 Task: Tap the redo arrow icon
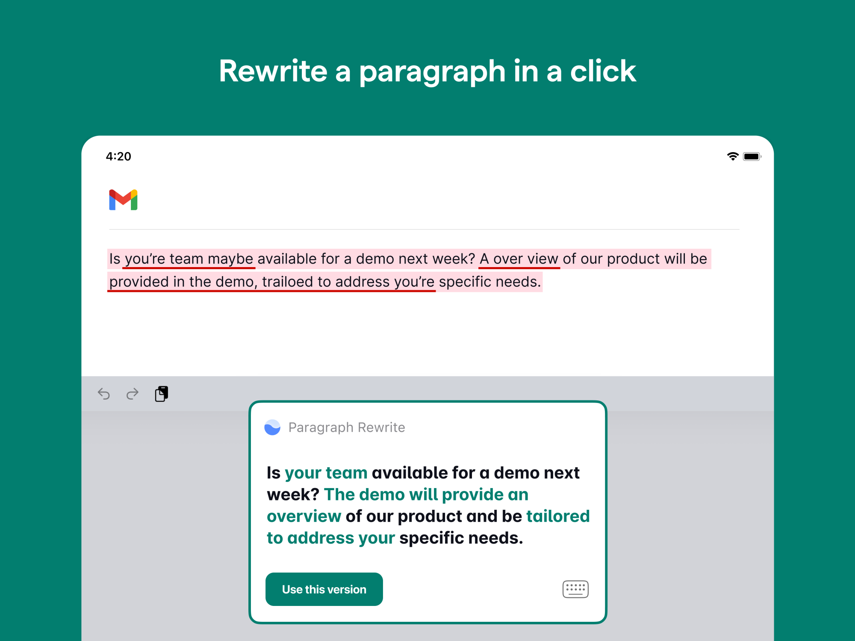point(133,394)
